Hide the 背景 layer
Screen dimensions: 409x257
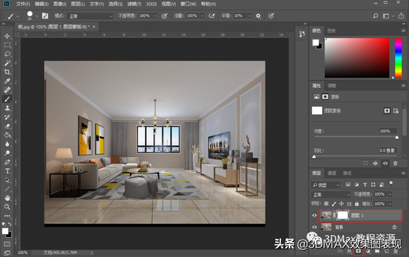[x=314, y=227]
